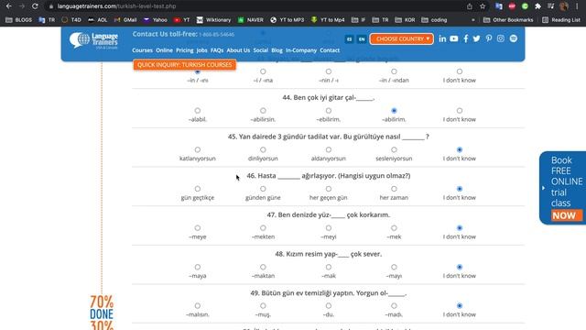Open the GMail bookmark
Image resolution: width=586 pixels, height=330 pixels.
click(x=125, y=20)
